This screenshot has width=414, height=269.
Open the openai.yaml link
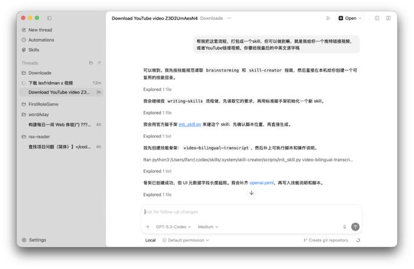point(262,182)
